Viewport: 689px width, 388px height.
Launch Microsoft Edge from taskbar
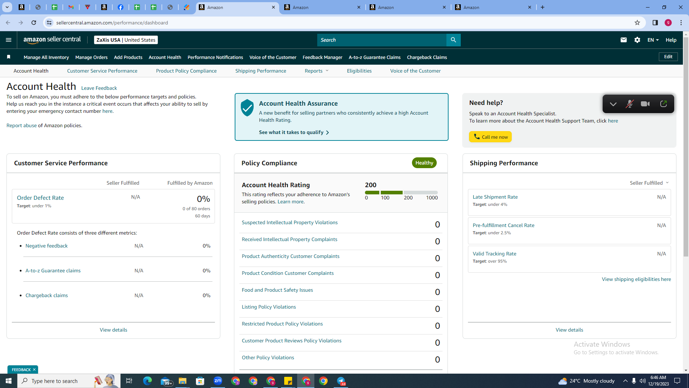pos(147,381)
